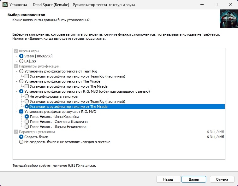Close the installer window

coord(231,4)
